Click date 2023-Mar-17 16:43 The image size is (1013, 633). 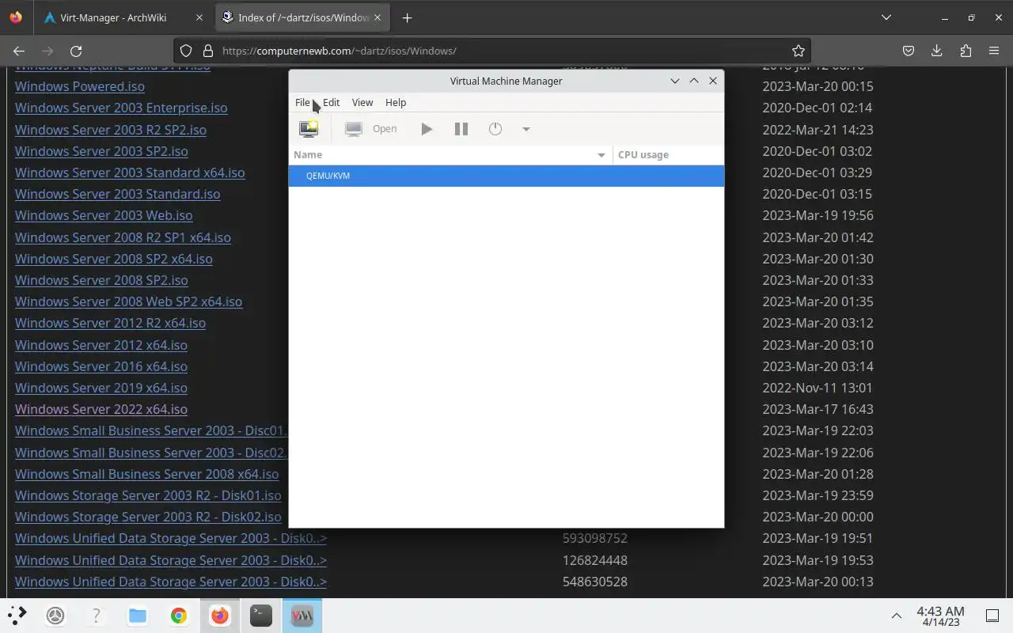[818, 409]
